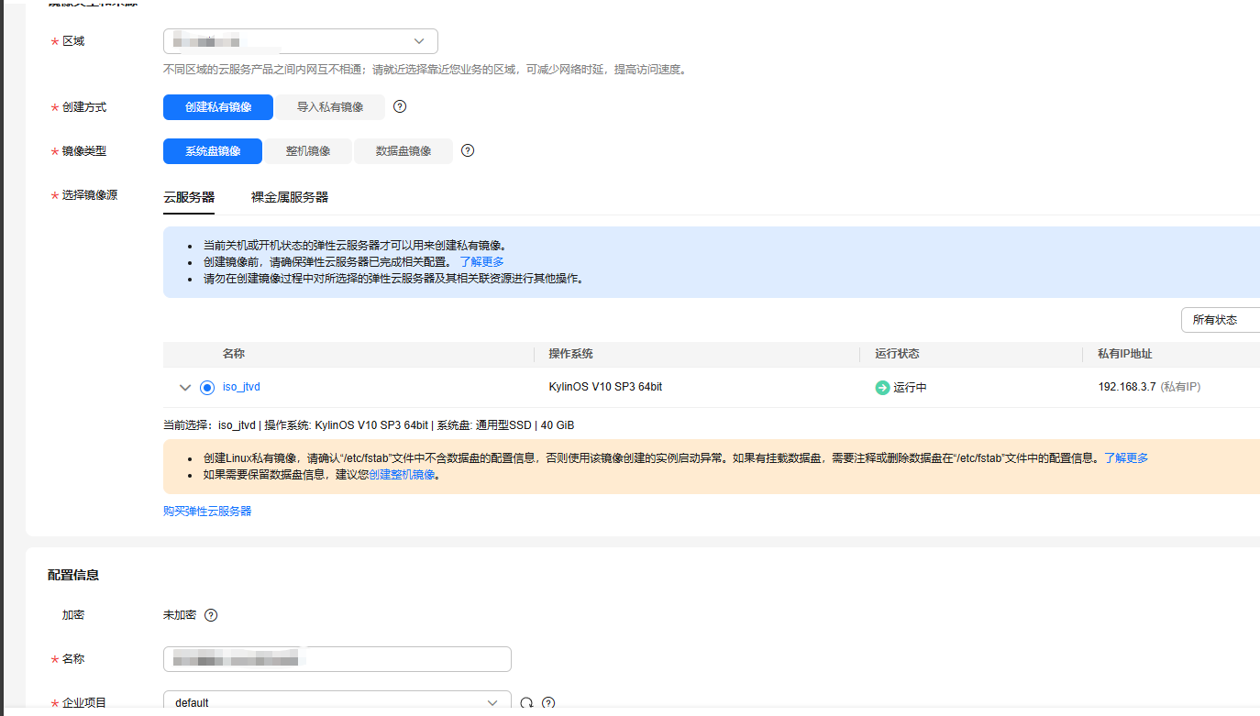This screenshot has width=1260, height=716.
Task: Expand the iso_jtvd row details
Action: tap(185, 388)
